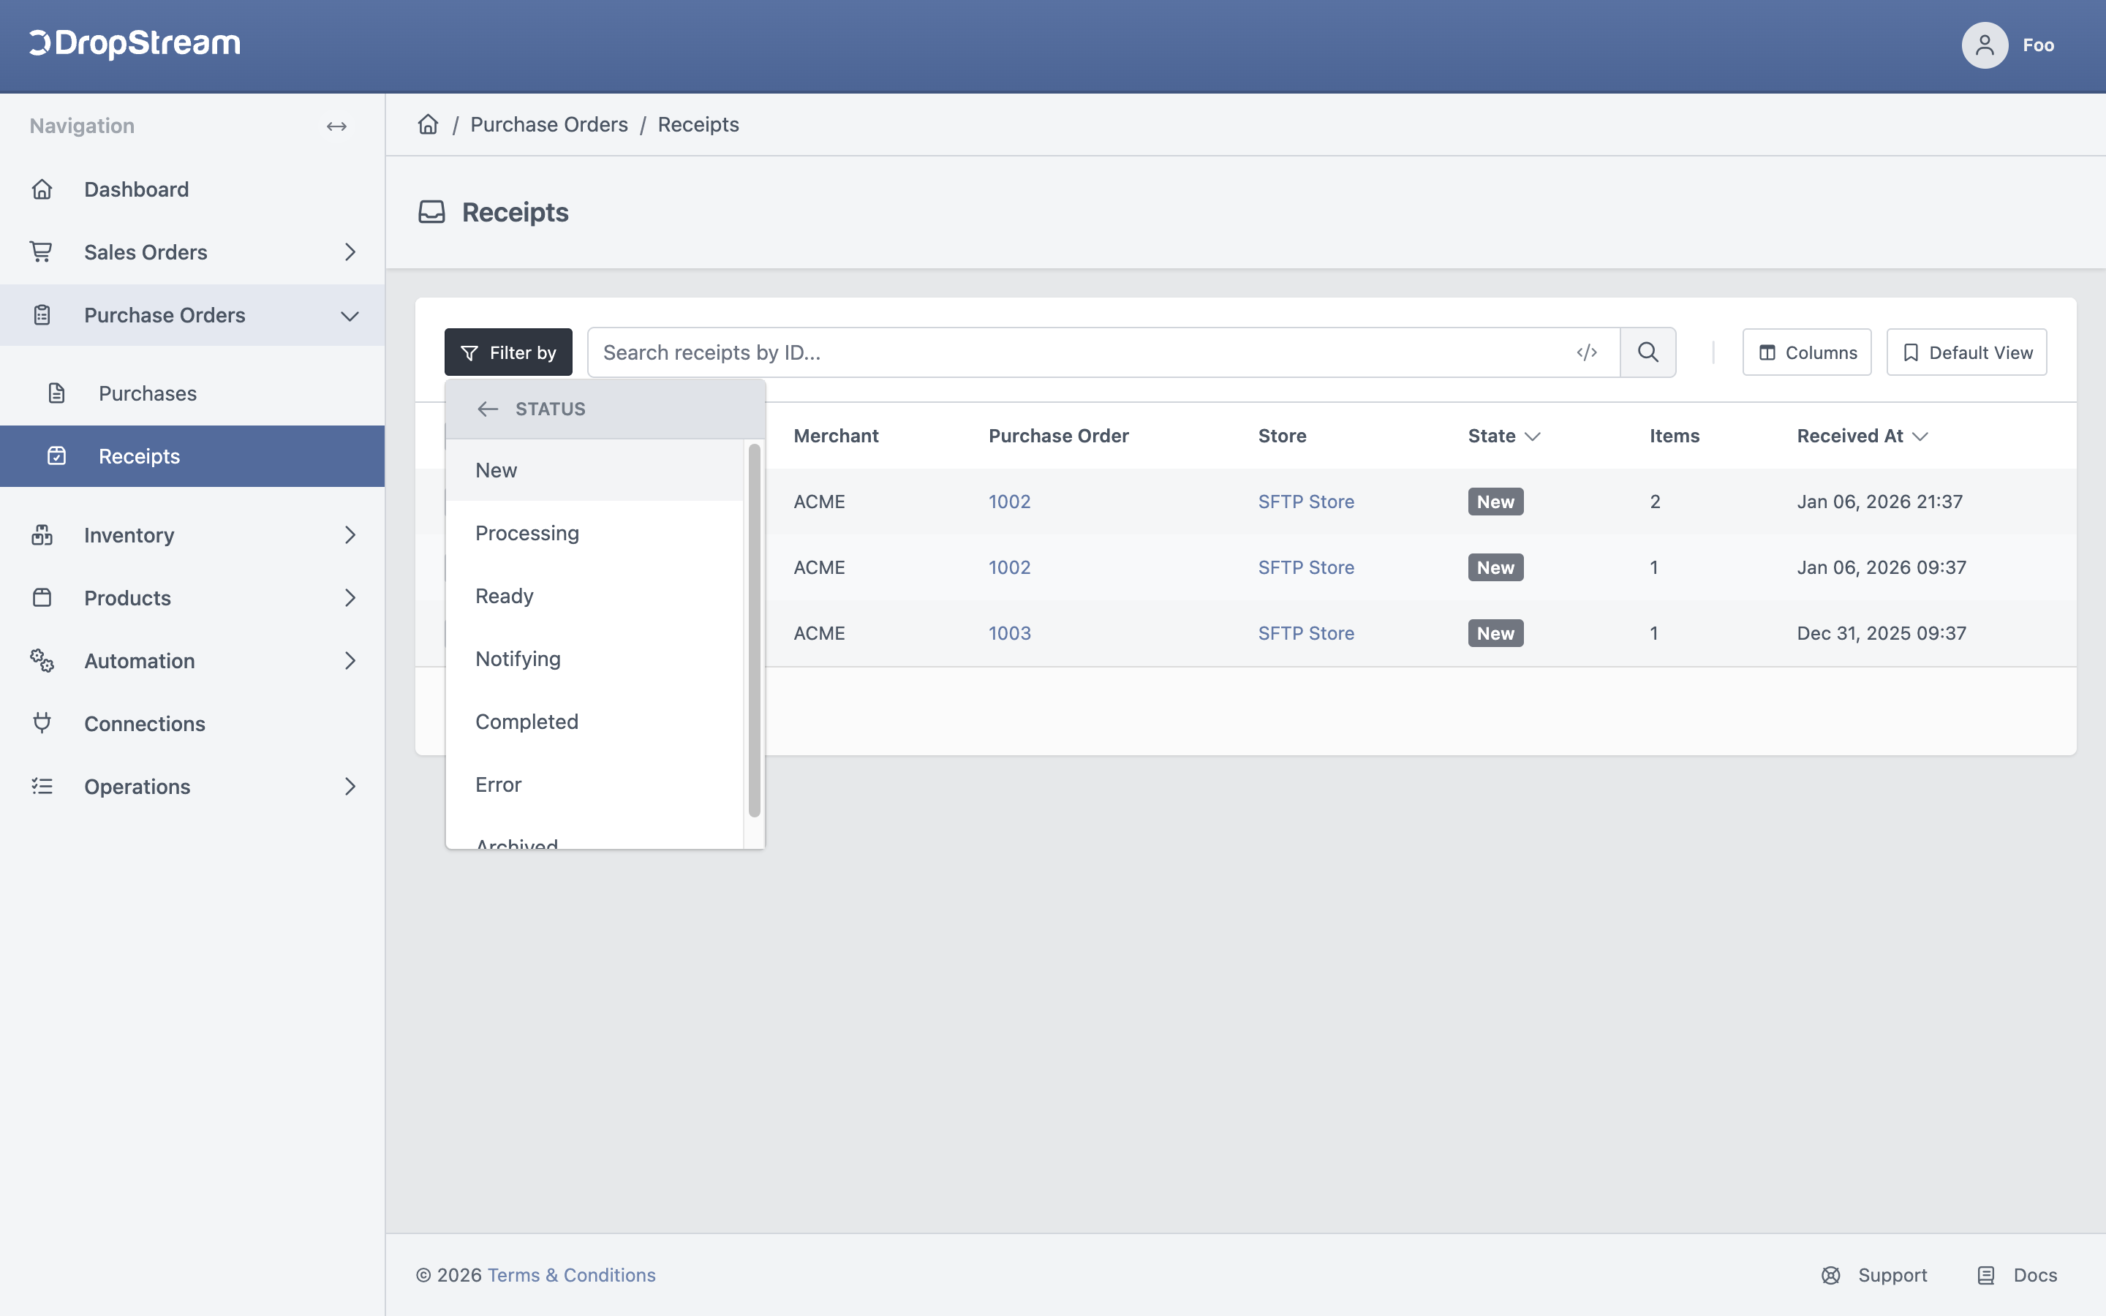Click the magnifier search button
This screenshot has width=2106, height=1316.
1648,352
